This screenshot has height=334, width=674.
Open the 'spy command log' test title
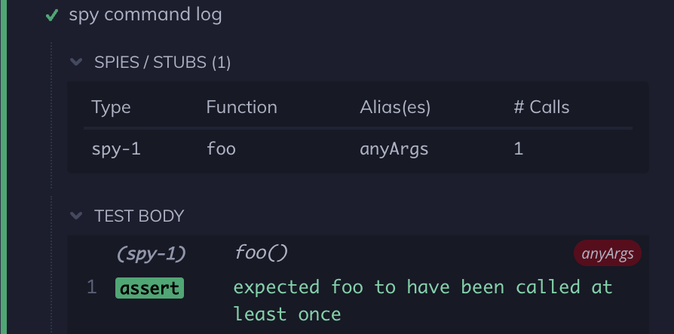[x=145, y=15]
